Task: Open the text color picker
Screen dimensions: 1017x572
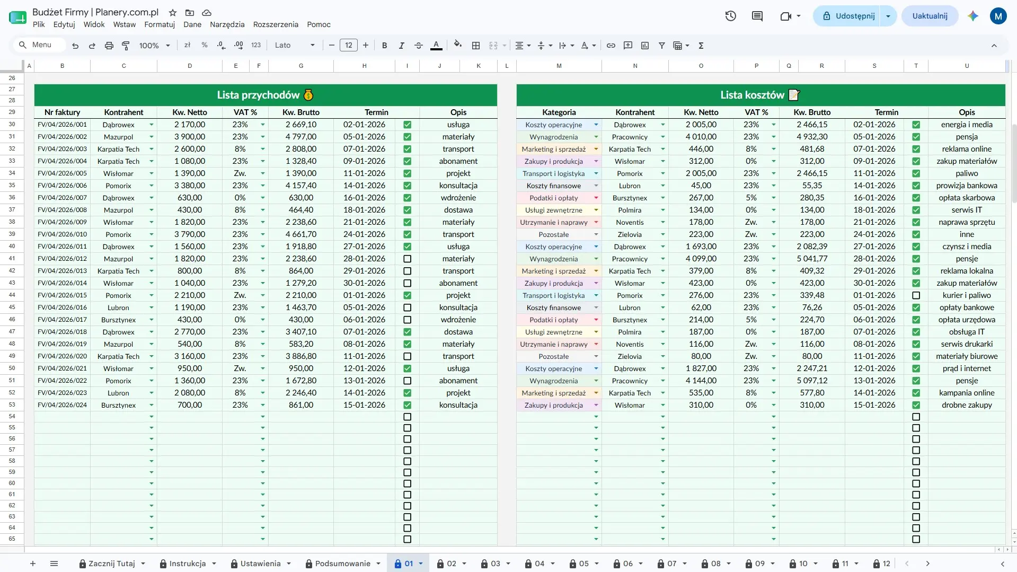Action: tap(436, 46)
